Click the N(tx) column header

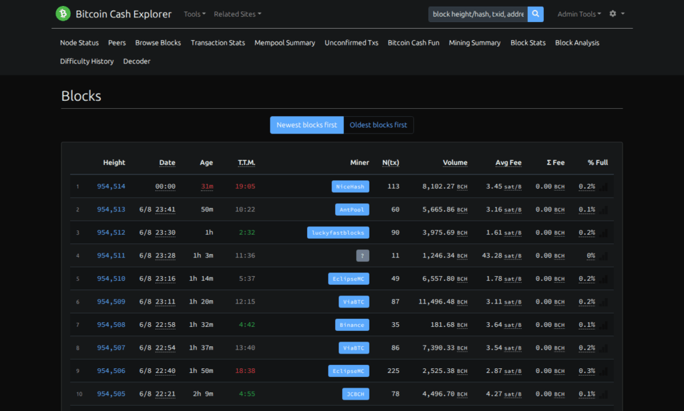(390, 162)
